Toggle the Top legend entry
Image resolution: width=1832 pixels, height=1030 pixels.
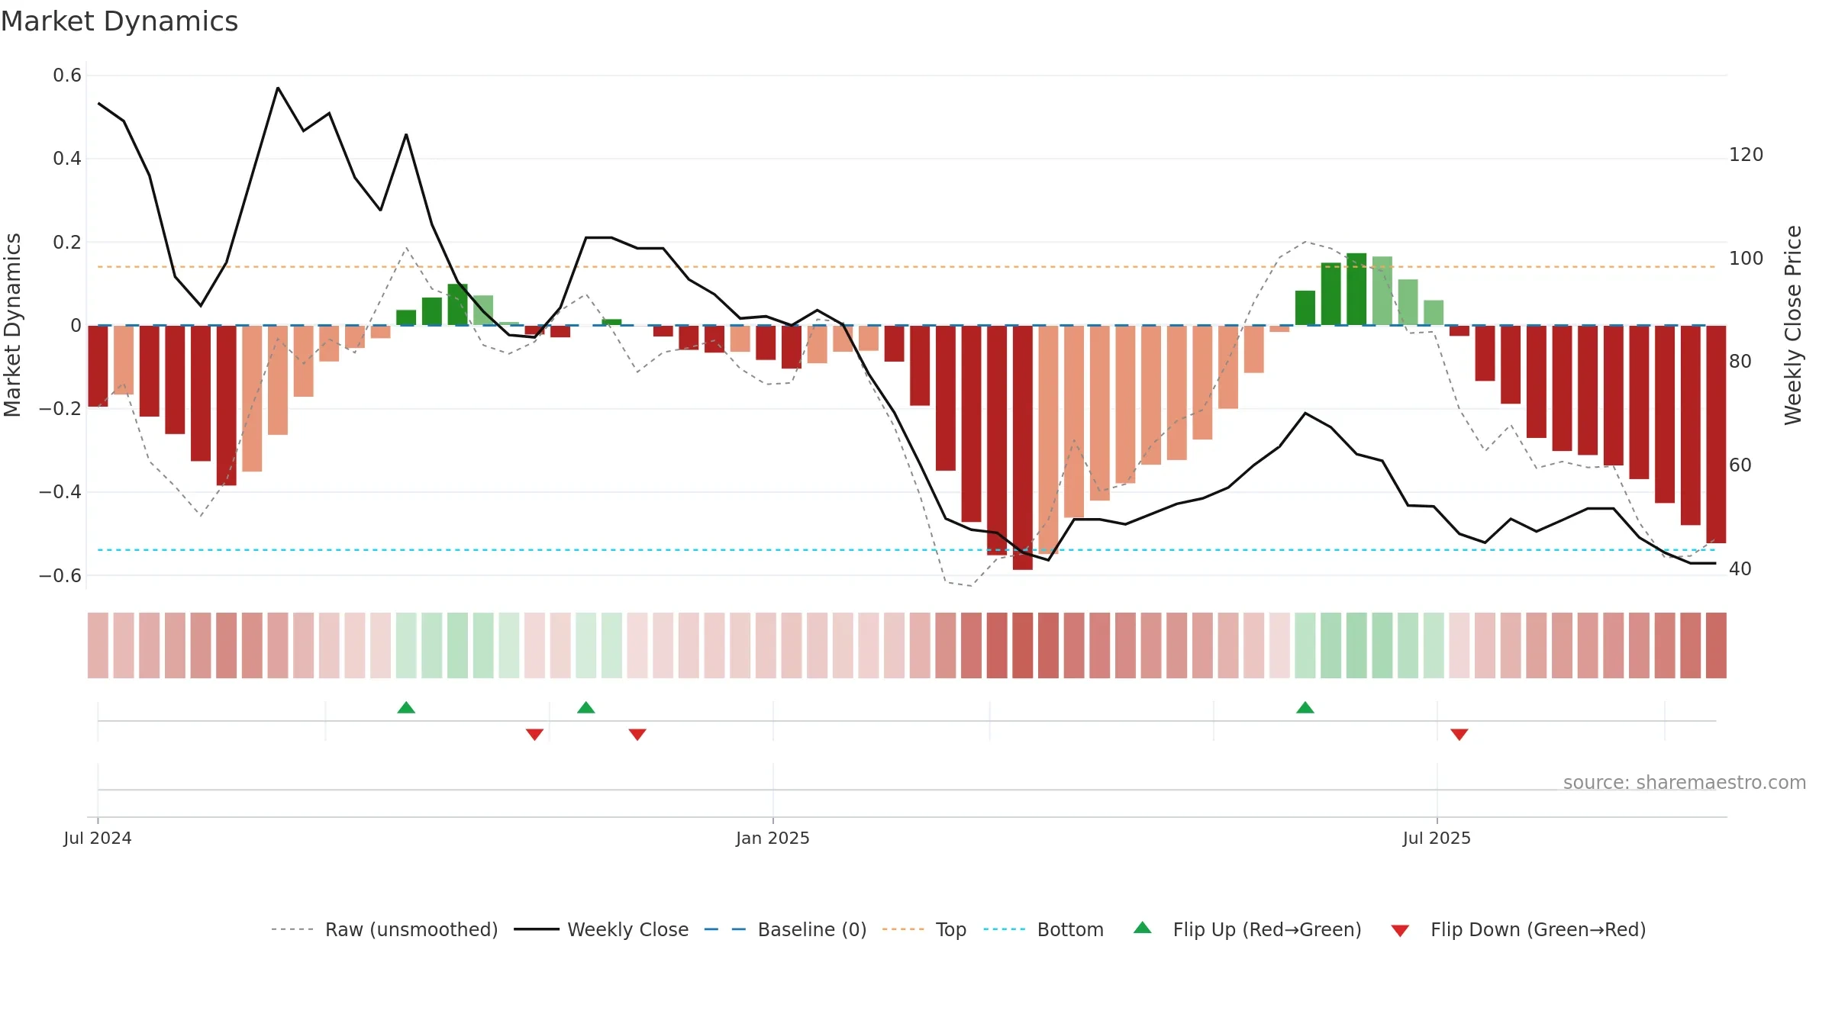click(x=924, y=929)
